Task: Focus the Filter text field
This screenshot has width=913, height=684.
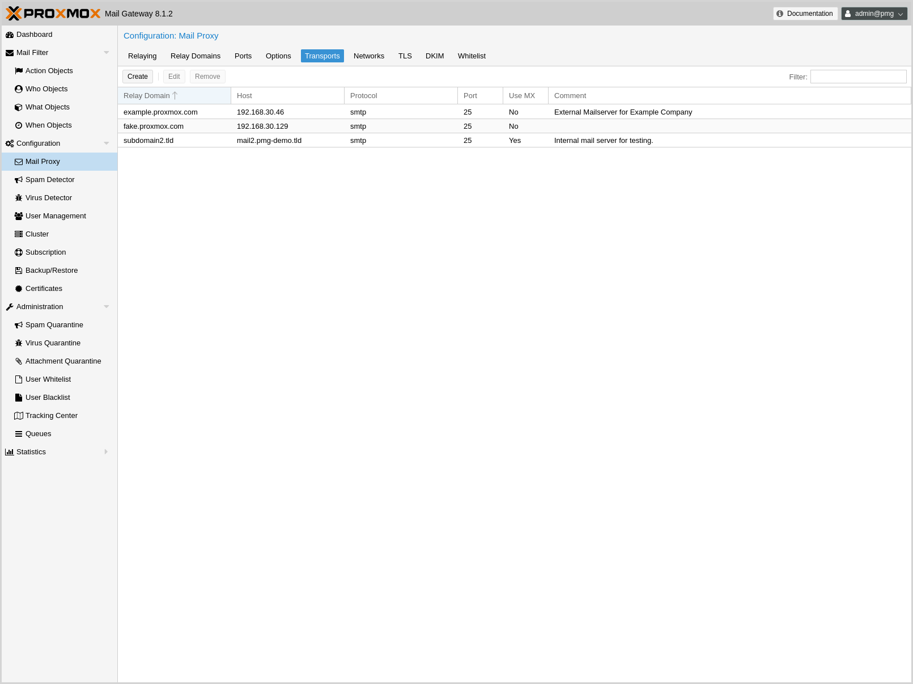Action: point(858,77)
